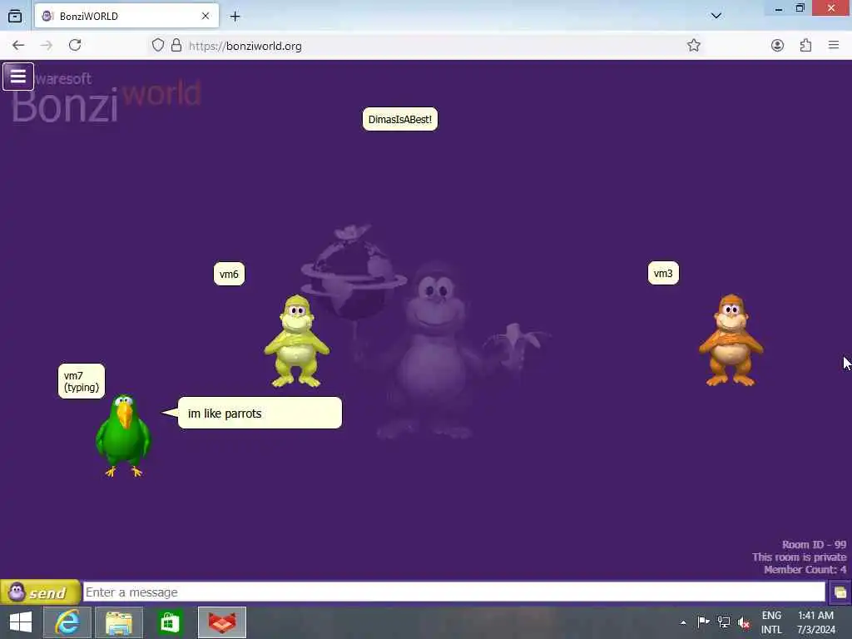Reload the BonziWORLD page

(x=75, y=45)
